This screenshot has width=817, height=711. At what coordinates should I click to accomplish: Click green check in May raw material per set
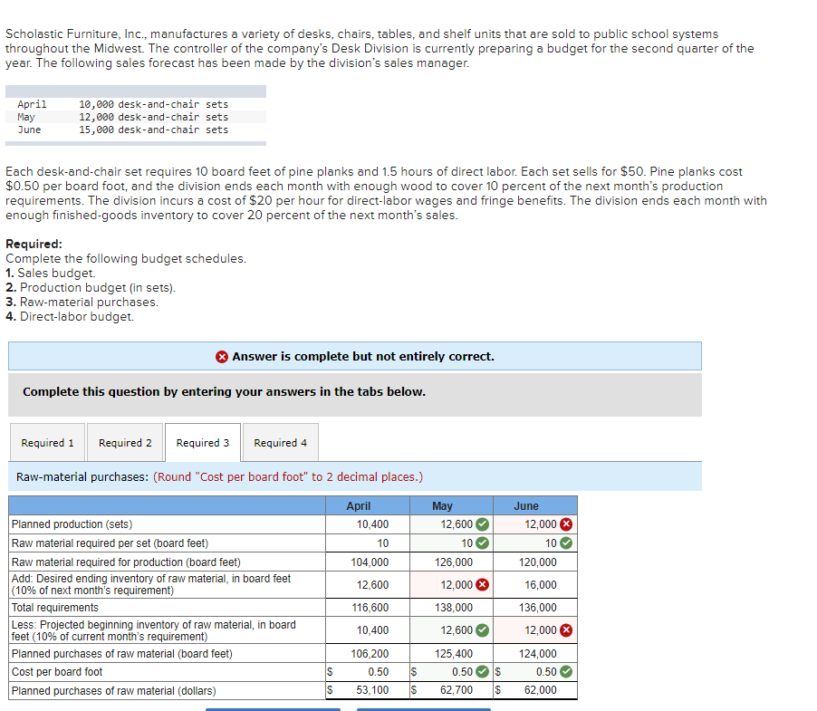coord(483,543)
